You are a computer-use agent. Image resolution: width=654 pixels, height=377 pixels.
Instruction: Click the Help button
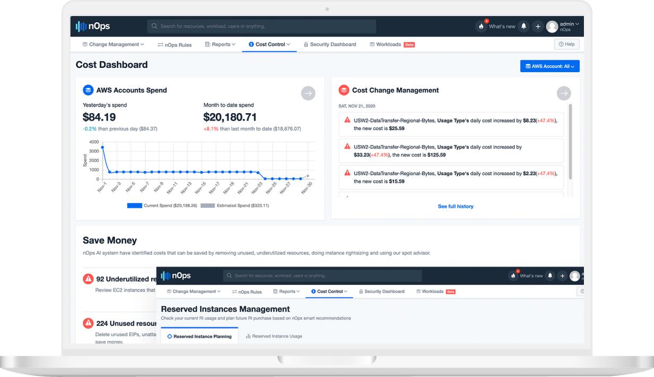pyautogui.click(x=566, y=45)
